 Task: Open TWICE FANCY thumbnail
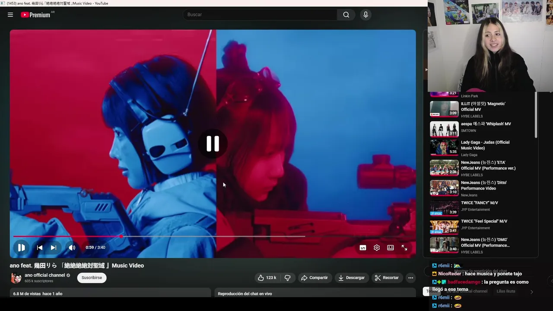pyautogui.click(x=444, y=208)
